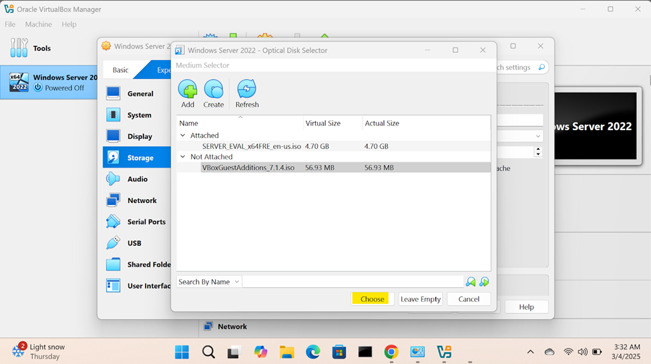Click the search next match icon

pos(484,282)
